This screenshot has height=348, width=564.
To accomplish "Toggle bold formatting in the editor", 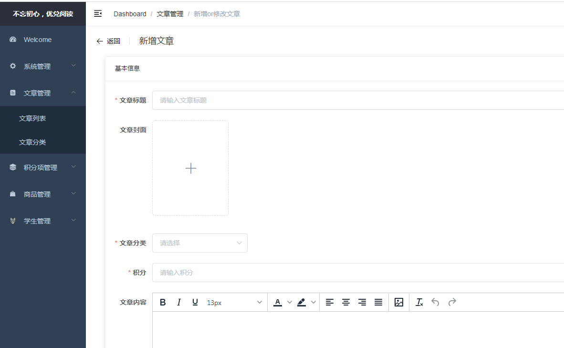I will point(163,302).
